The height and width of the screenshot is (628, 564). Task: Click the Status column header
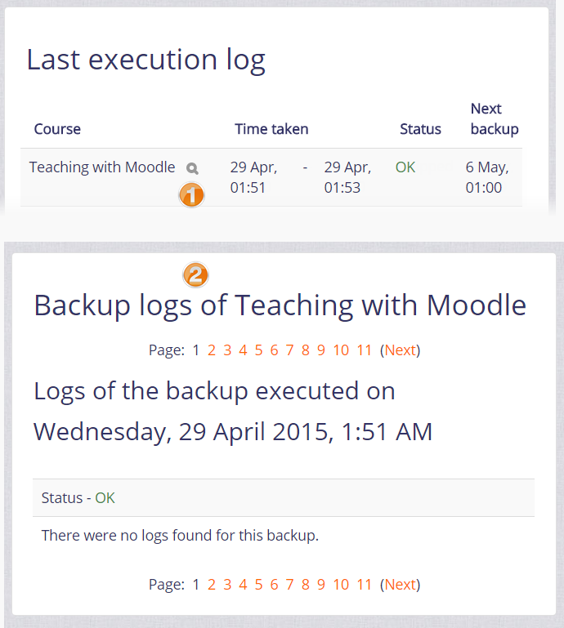420,129
